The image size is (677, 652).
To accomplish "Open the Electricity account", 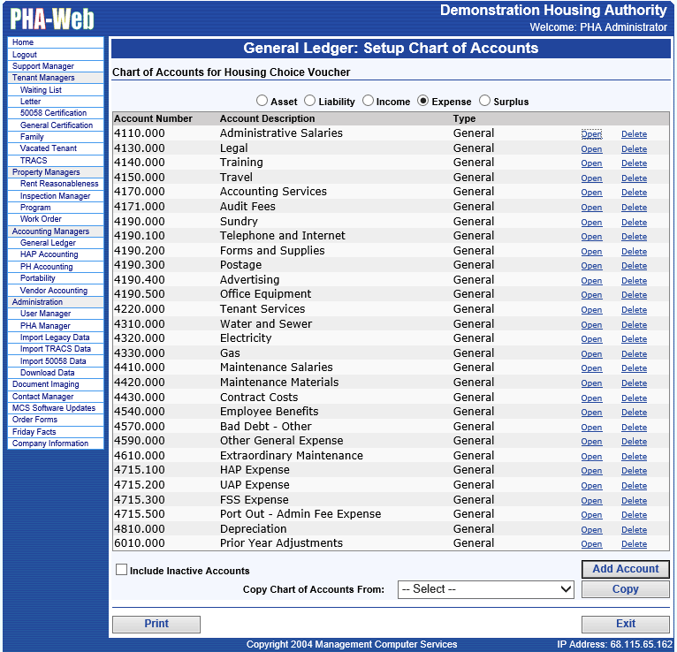I will pyautogui.click(x=591, y=339).
